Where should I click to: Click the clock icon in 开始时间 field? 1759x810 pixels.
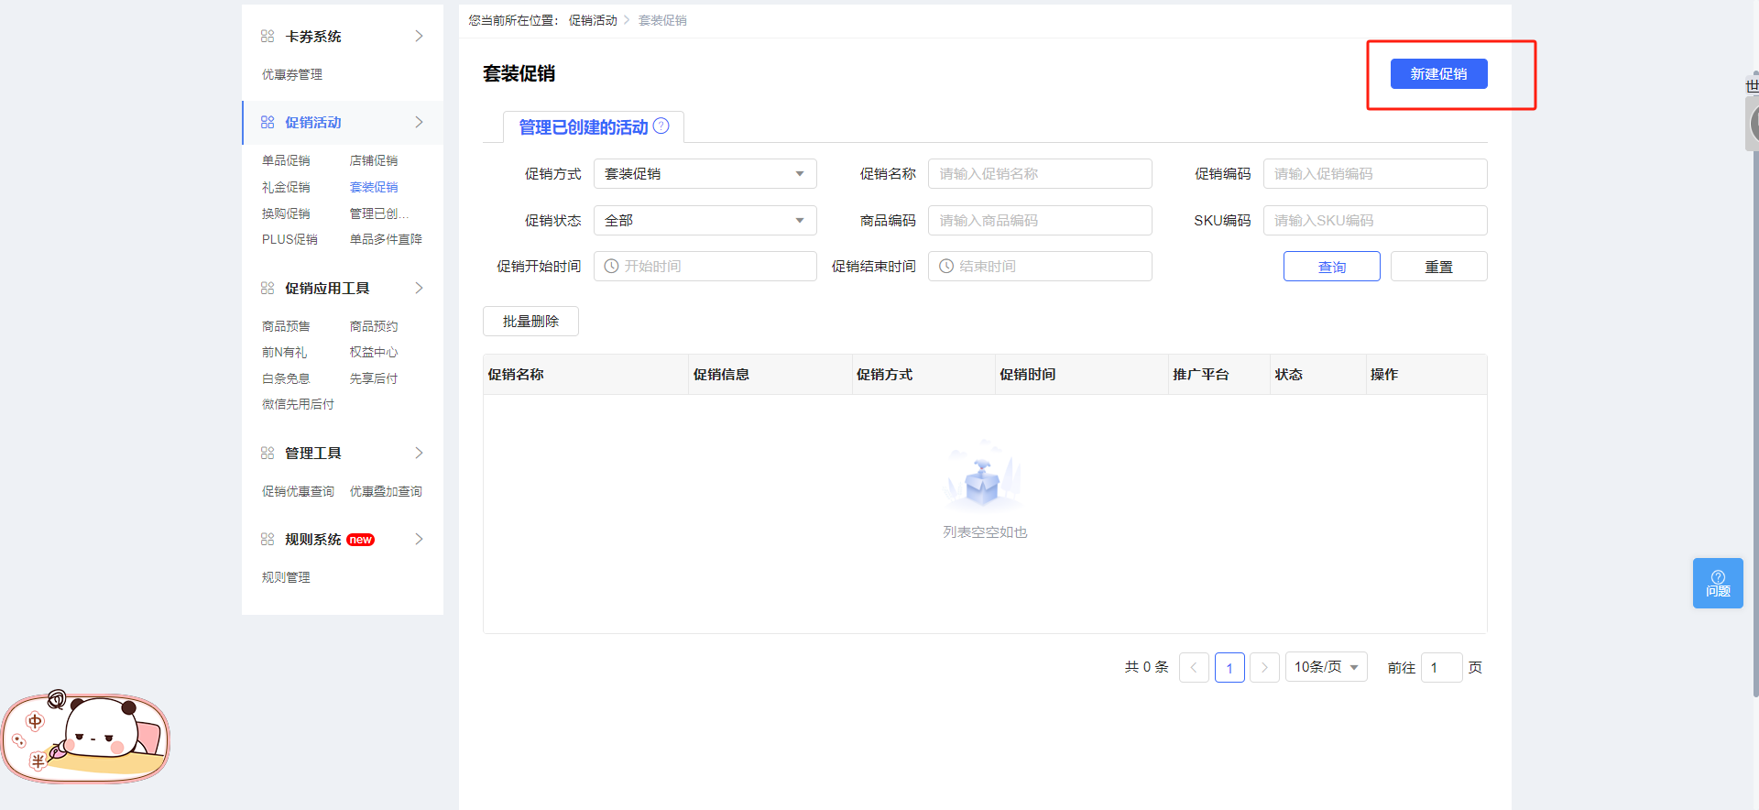(611, 267)
